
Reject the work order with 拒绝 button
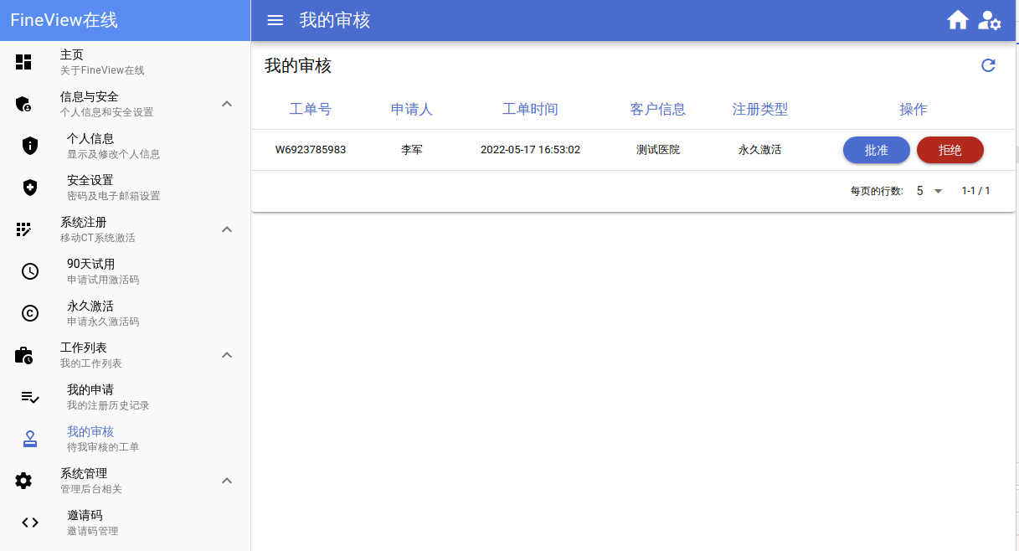click(x=950, y=150)
